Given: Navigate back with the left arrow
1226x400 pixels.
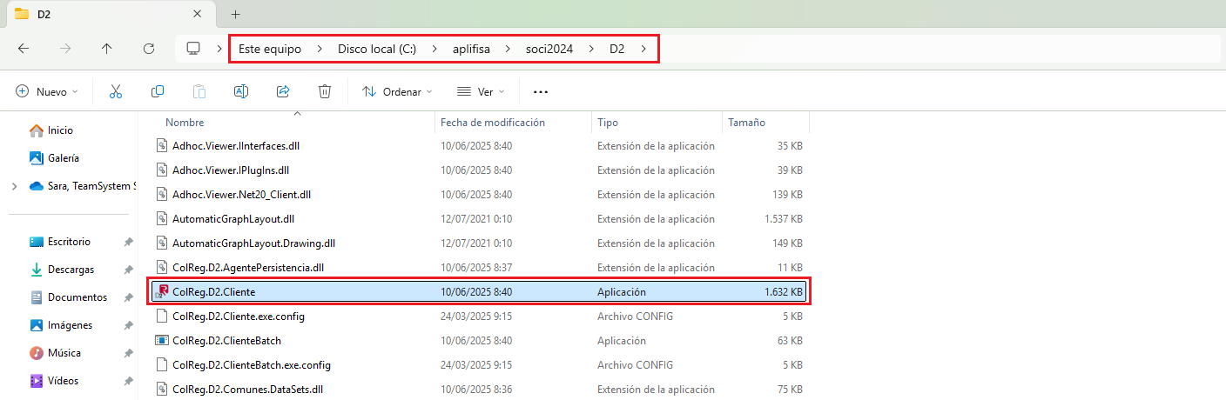Looking at the screenshot, I should 24,49.
